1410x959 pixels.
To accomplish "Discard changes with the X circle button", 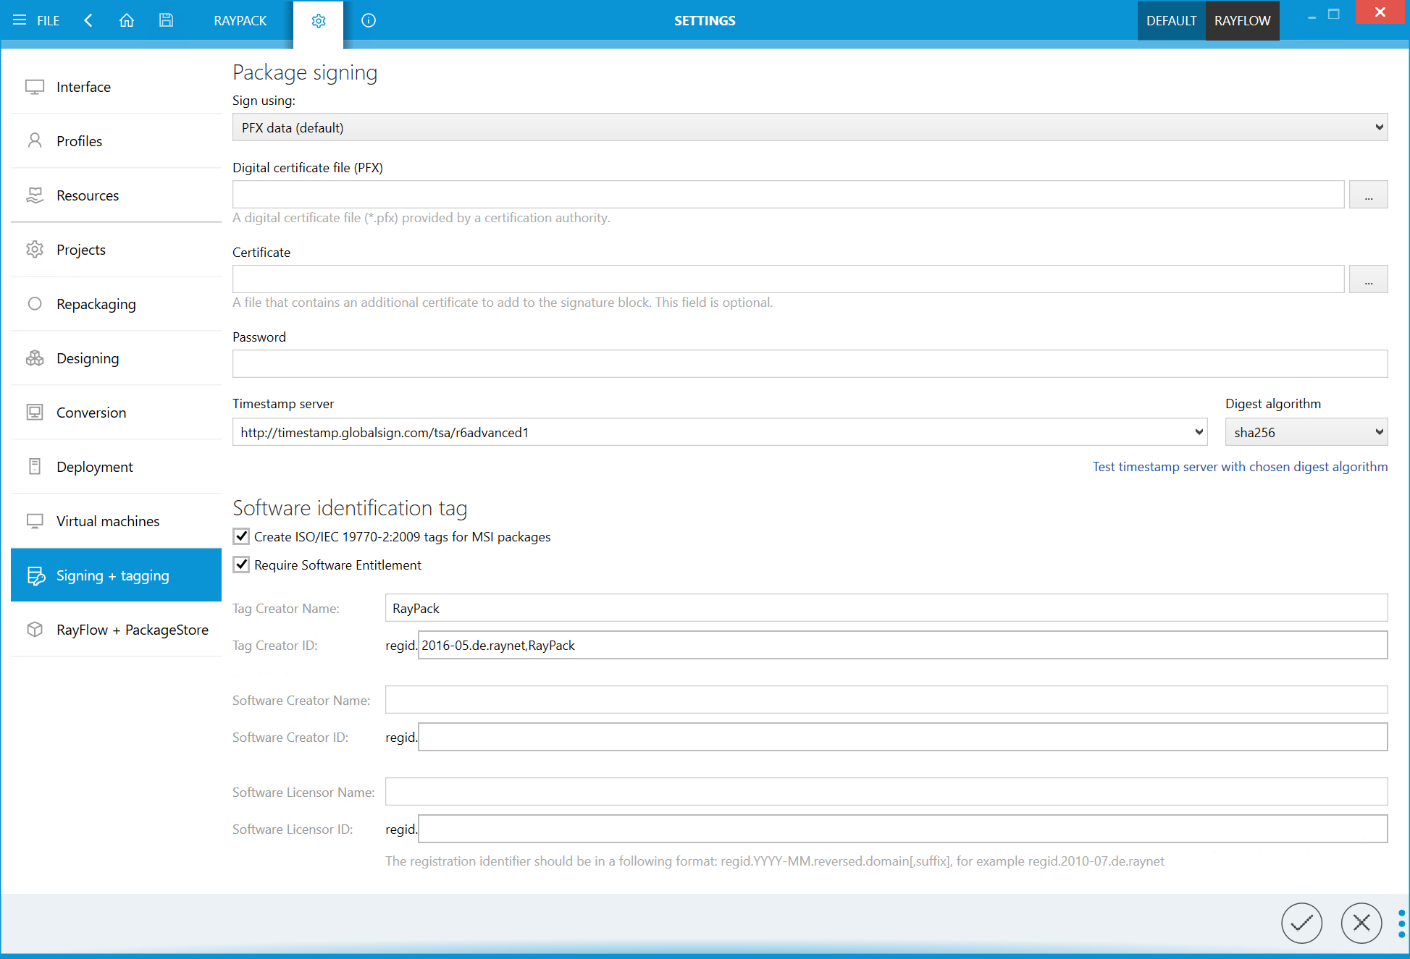I will [x=1361, y=923].
